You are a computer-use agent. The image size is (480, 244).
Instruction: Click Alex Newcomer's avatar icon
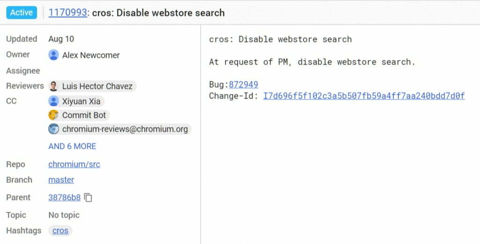[x=53, y=55]
